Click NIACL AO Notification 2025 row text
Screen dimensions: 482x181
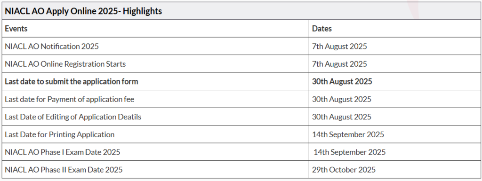[x=52, y=47]
